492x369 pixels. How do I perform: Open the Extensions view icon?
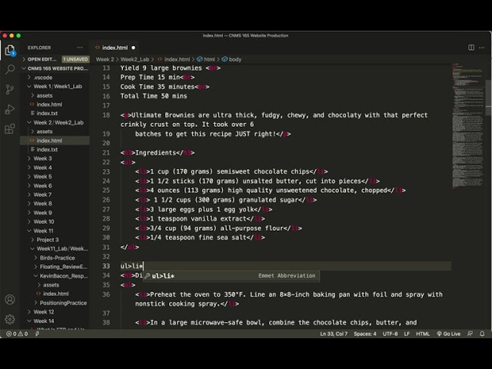(10, 128)
